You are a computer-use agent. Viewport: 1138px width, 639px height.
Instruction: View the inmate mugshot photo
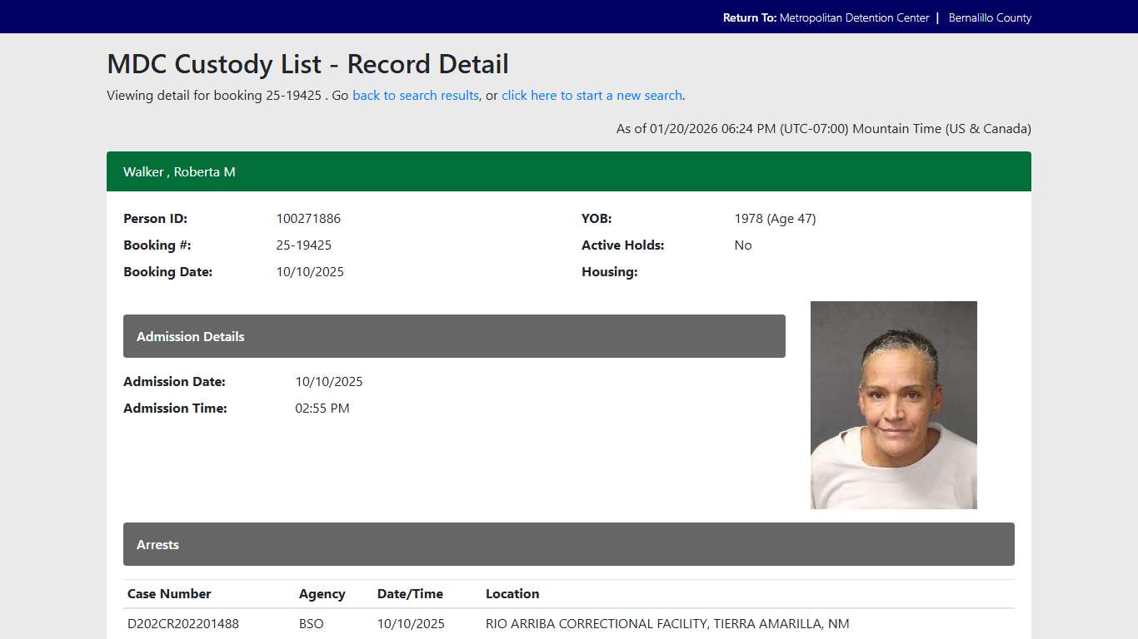click(893, 404)
